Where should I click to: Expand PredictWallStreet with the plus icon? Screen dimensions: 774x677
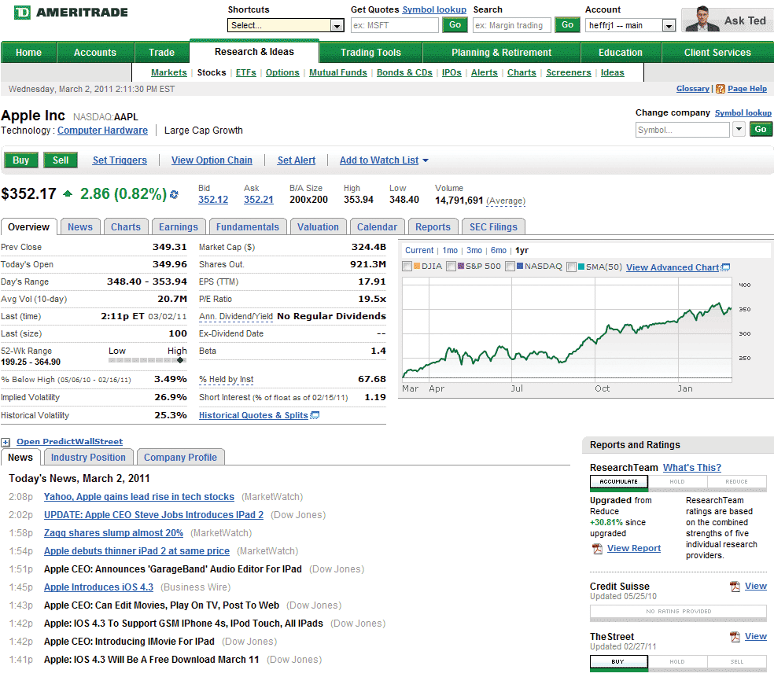point(6,442)
